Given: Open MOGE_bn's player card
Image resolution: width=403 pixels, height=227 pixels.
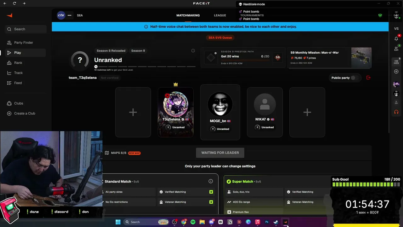Looking at the screenshot, I should pyautogui.click(x=220, y=112).
